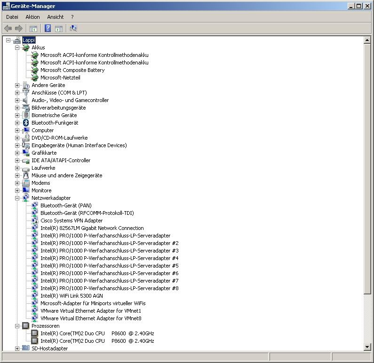Select the first Core(TM)2 Duo CPU entry
The width and height of the screenshot is (374, 363).
pos(97,333)
